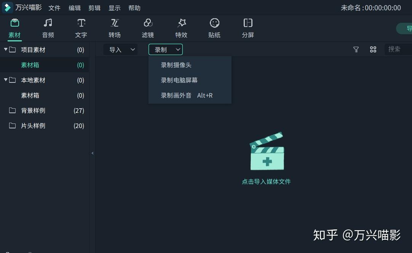Open the 导入 import dropdown
The height and width of the screenshot is (253, 412).
[121, 49]
